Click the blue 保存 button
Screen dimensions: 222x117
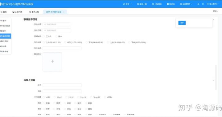(182, 23)
